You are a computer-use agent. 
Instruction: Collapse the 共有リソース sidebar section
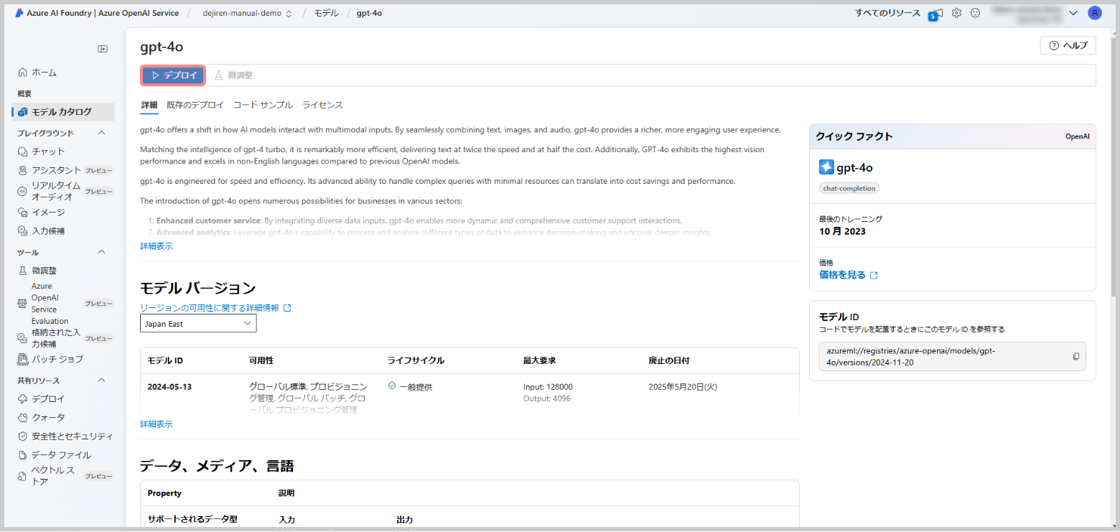tap(101, 381)
